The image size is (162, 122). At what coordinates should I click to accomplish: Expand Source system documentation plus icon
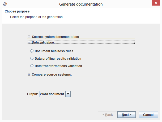[29, 37]
